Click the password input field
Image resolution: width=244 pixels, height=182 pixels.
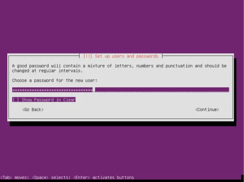coord(121,90)
